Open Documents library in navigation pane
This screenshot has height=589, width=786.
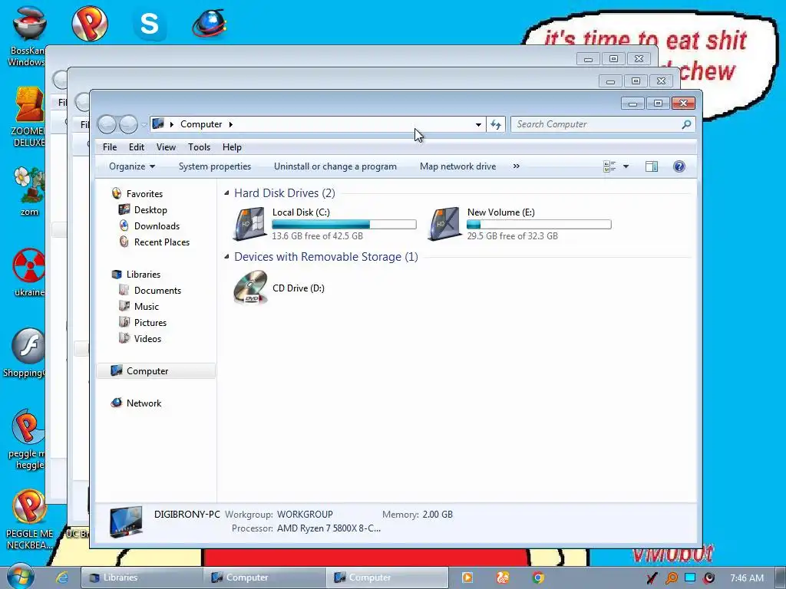click(157, 291)
